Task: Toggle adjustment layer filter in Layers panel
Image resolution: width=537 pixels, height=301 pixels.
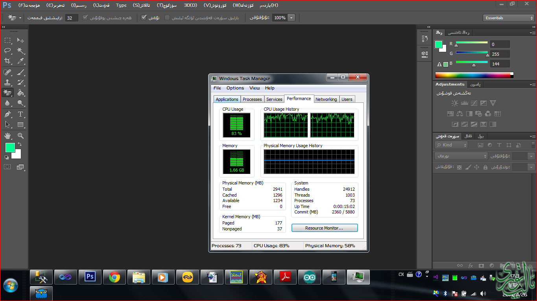Action: pyautogui.click(x=490, y=145)
